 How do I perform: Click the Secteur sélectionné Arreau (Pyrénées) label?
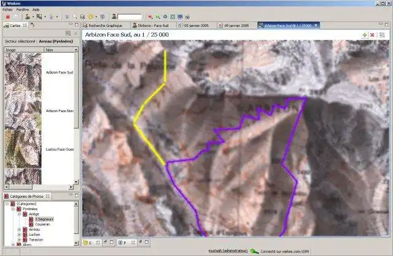point(39,42)
